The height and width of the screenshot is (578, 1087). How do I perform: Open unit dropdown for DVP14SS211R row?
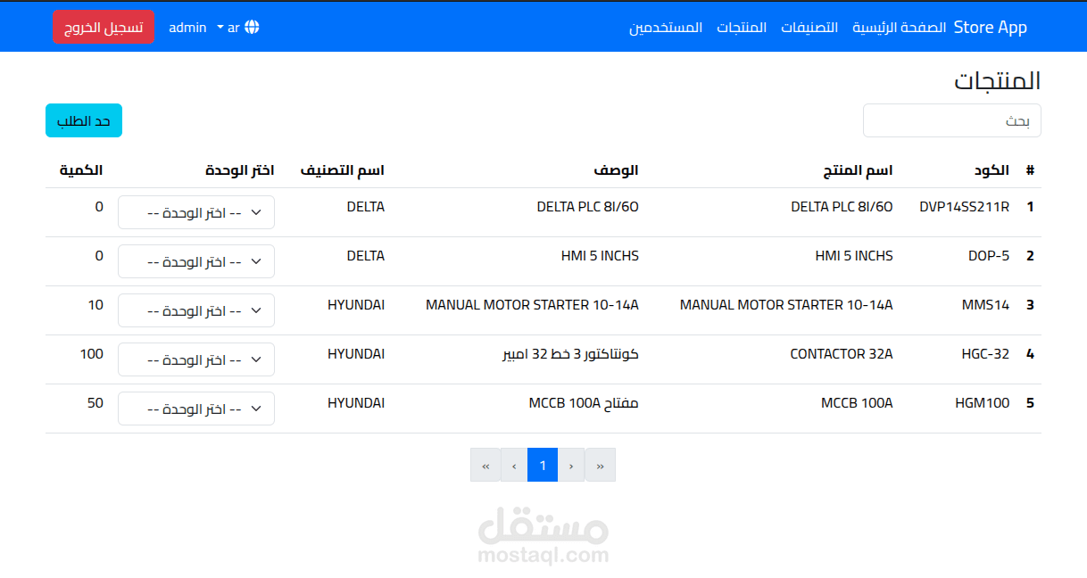[x=196, y=212]
